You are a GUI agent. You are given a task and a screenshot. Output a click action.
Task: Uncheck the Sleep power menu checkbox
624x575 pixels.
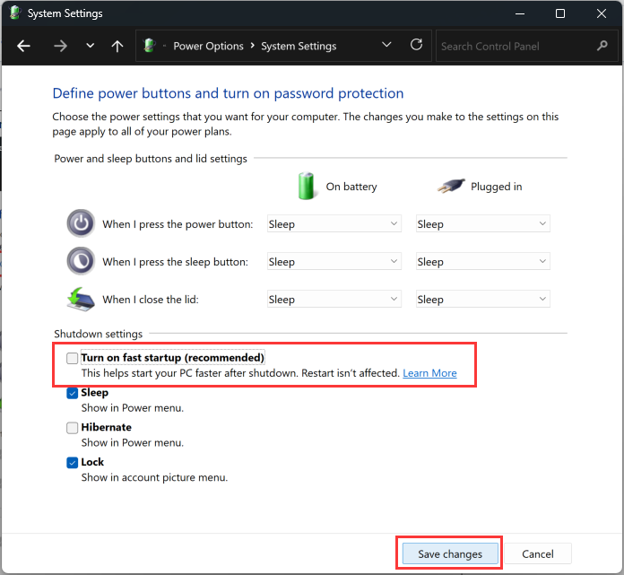[72, 394]
